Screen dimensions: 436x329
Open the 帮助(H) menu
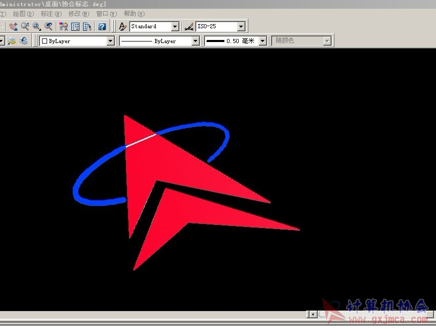(134, 14)
